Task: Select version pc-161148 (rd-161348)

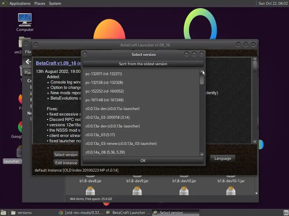Action: tap(141, 100)
